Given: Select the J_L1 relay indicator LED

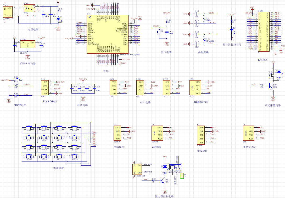Looking at the screenshot, I should pyautogui.click(x=165, y=166).
